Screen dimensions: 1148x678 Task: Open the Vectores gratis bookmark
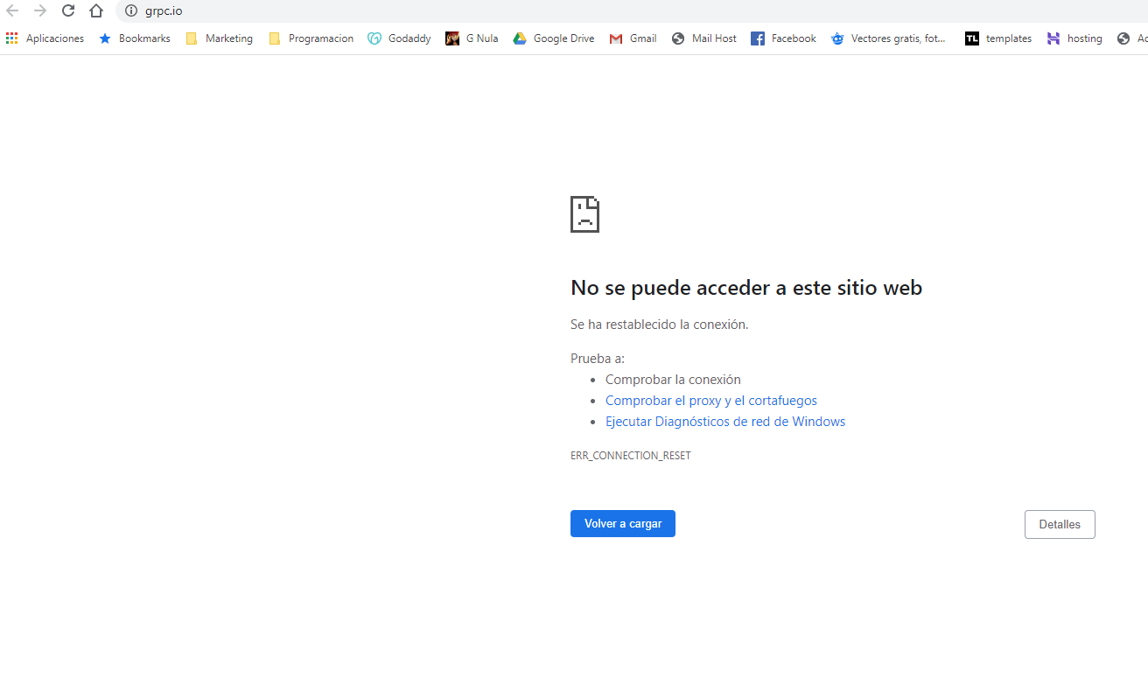[x=888, y=38]
